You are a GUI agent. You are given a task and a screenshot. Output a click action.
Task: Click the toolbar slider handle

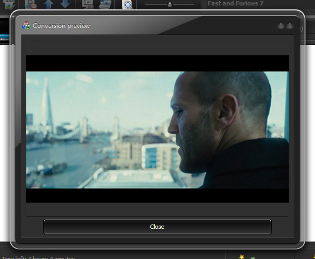[x=170, y=4]
